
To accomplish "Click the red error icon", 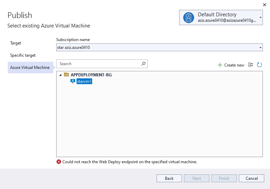I will (59, 162).
